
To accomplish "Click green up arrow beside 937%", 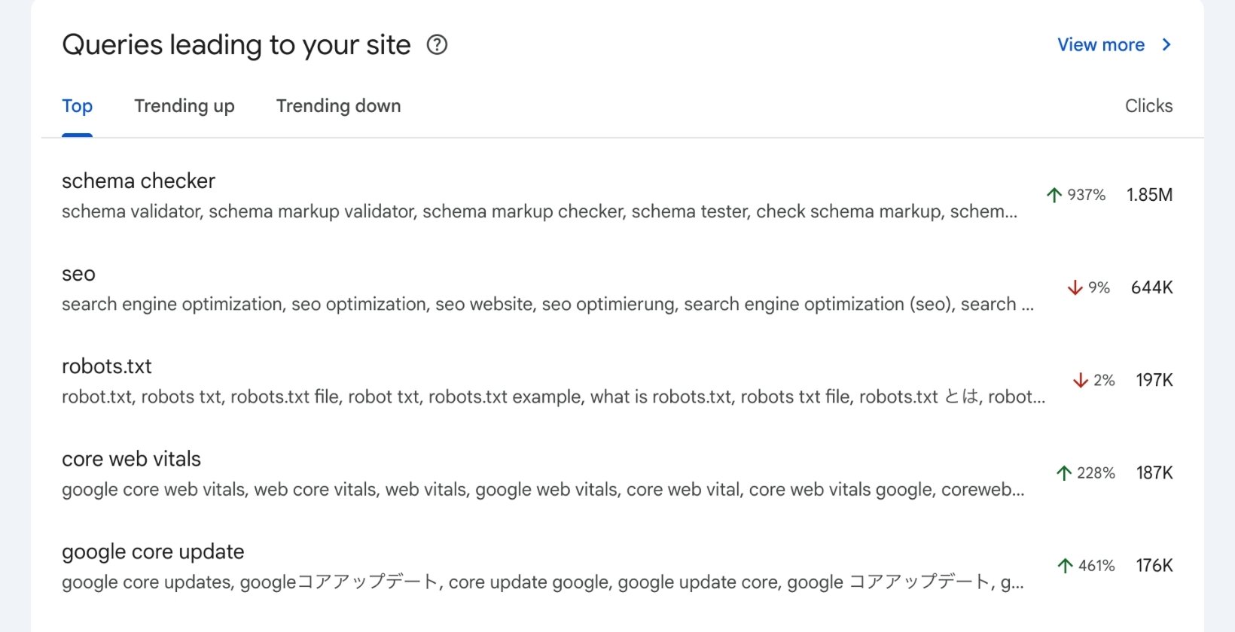I will 1054,195.
